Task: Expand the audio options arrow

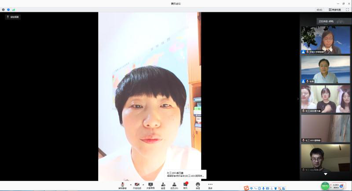Action: click(130, 184)
